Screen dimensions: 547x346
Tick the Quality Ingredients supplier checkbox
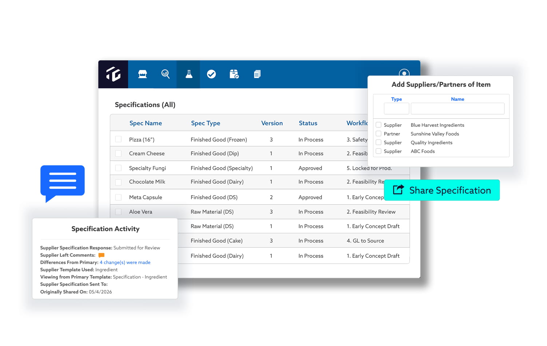pyautogui.click(x=378, y=142)
